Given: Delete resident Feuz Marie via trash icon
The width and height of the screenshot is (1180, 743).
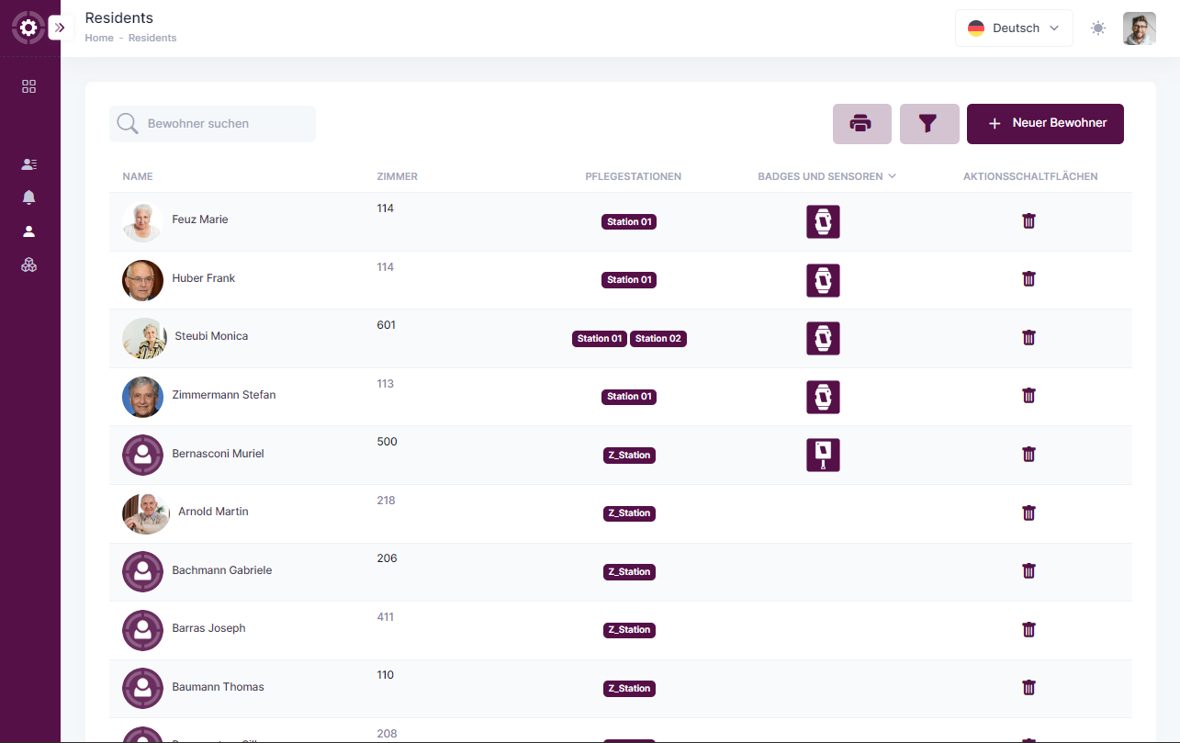Looking at the screenshot, I should [1028, 220].
